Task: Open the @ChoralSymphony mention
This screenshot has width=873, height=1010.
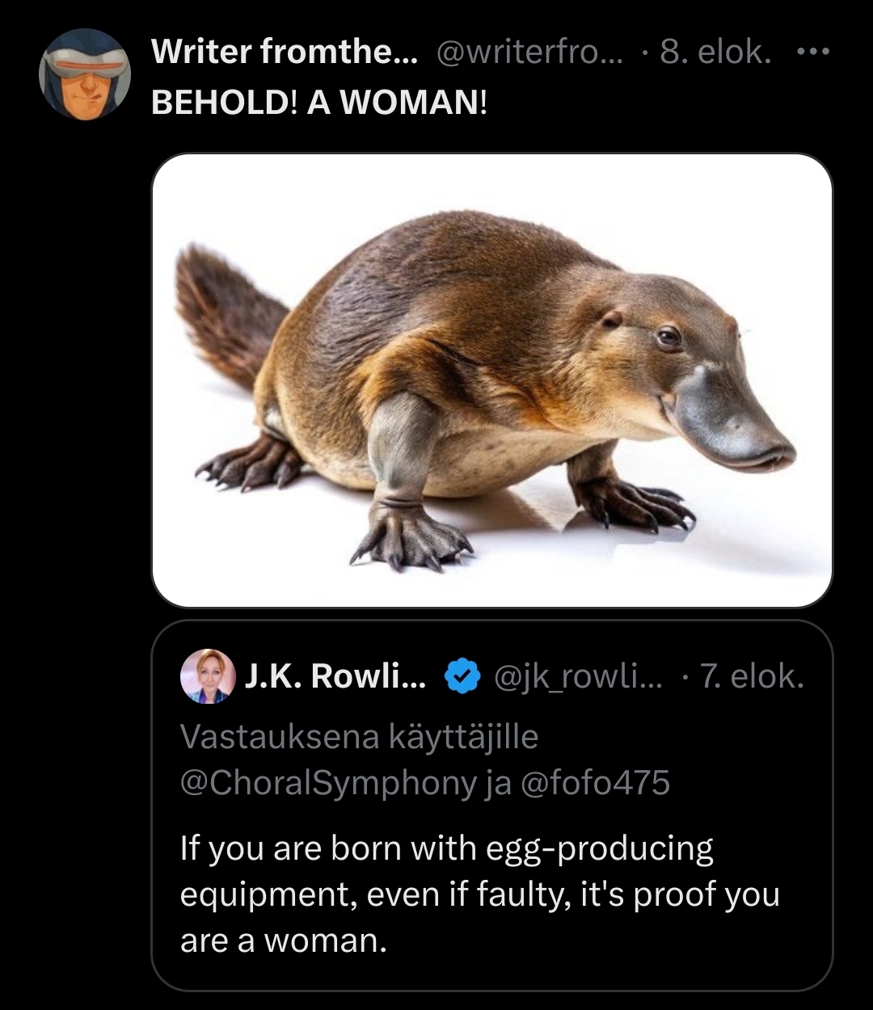Action: tap(328, 782)
